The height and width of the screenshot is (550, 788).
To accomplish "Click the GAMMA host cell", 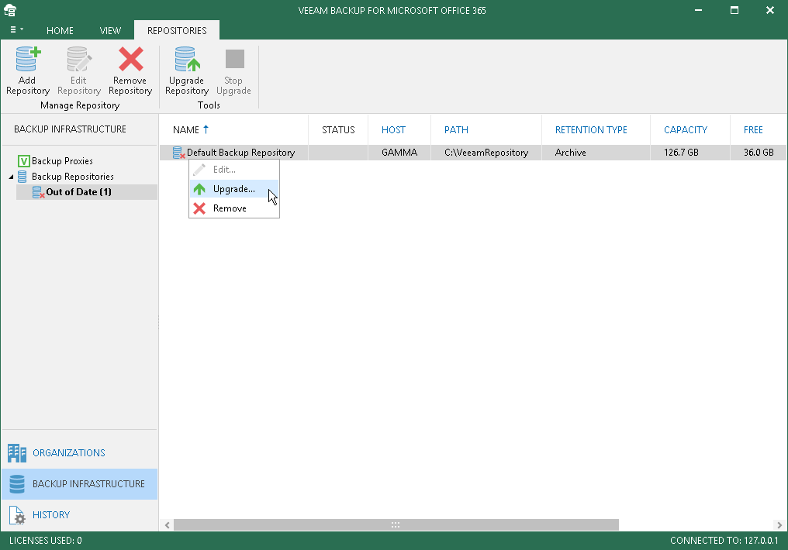I will pyautogui.click(x=399, y=153).
